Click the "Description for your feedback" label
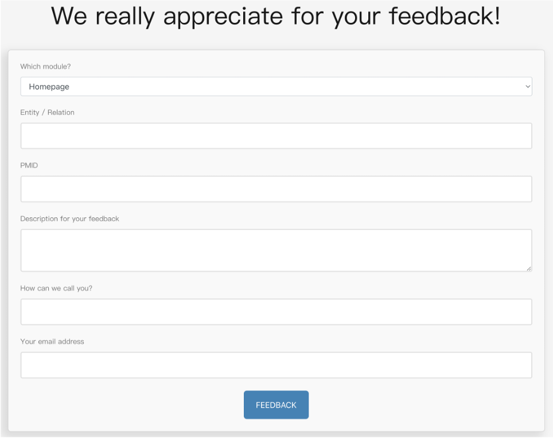Viewport: 553px width, 438px height. point(69,218)
